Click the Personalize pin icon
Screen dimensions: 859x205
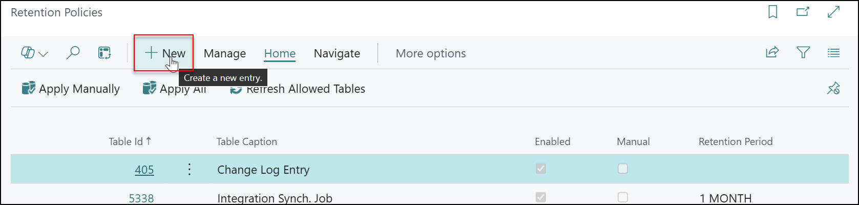(833, 89)
